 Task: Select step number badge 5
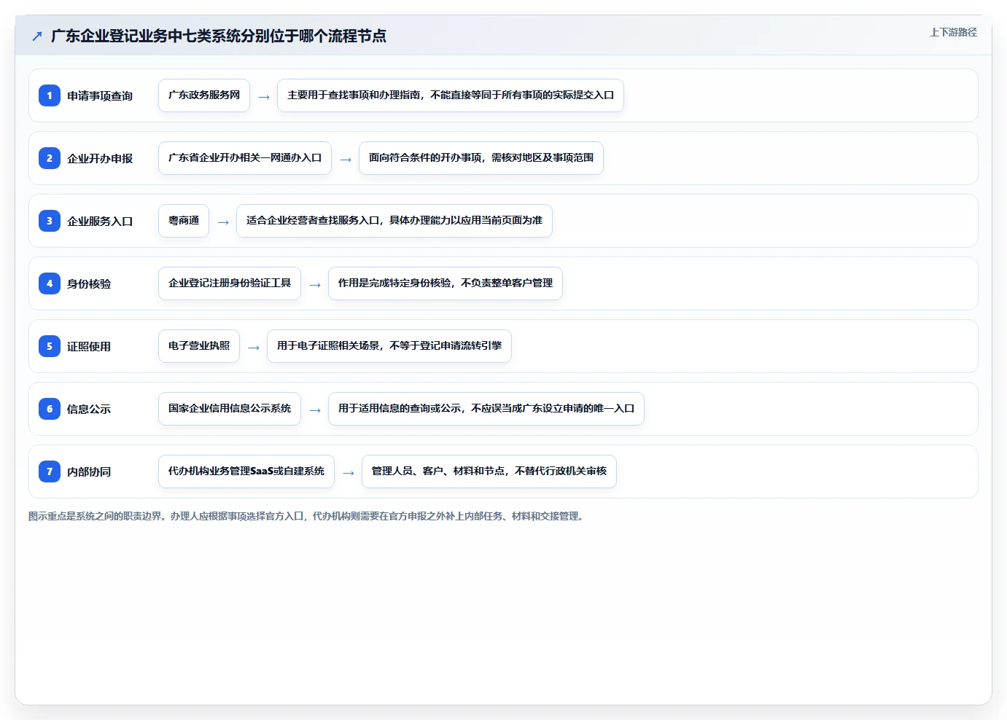point(50,346)
